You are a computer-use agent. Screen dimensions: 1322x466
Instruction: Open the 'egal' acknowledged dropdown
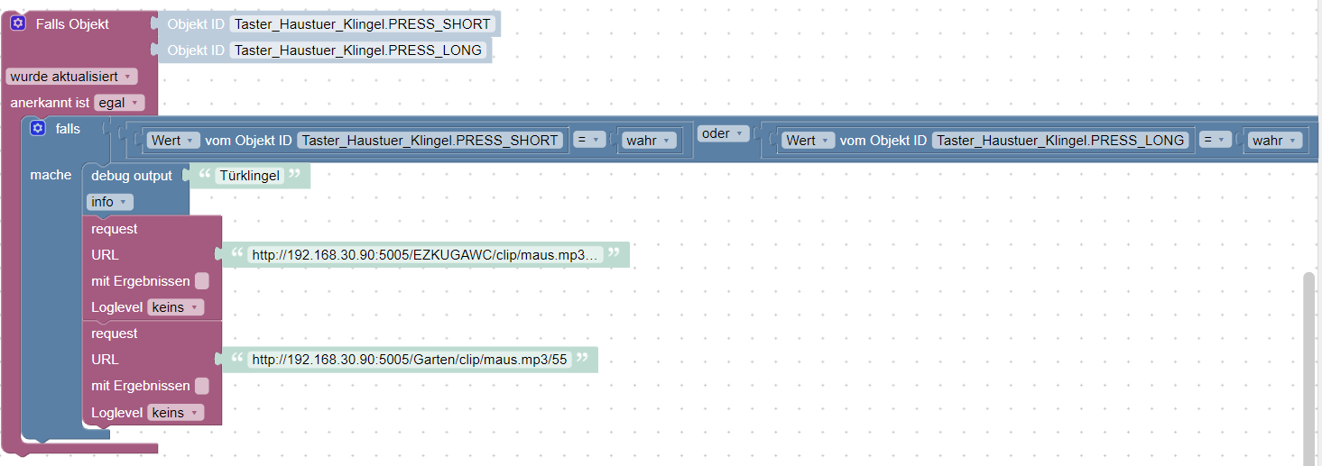click(x=119, y=103)
